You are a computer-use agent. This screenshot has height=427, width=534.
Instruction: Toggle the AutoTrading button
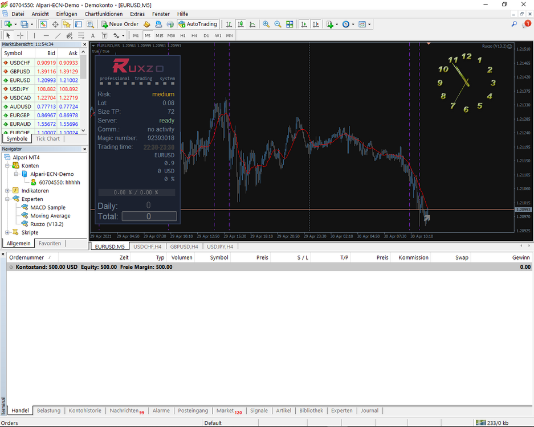click(x=198, y=24)
